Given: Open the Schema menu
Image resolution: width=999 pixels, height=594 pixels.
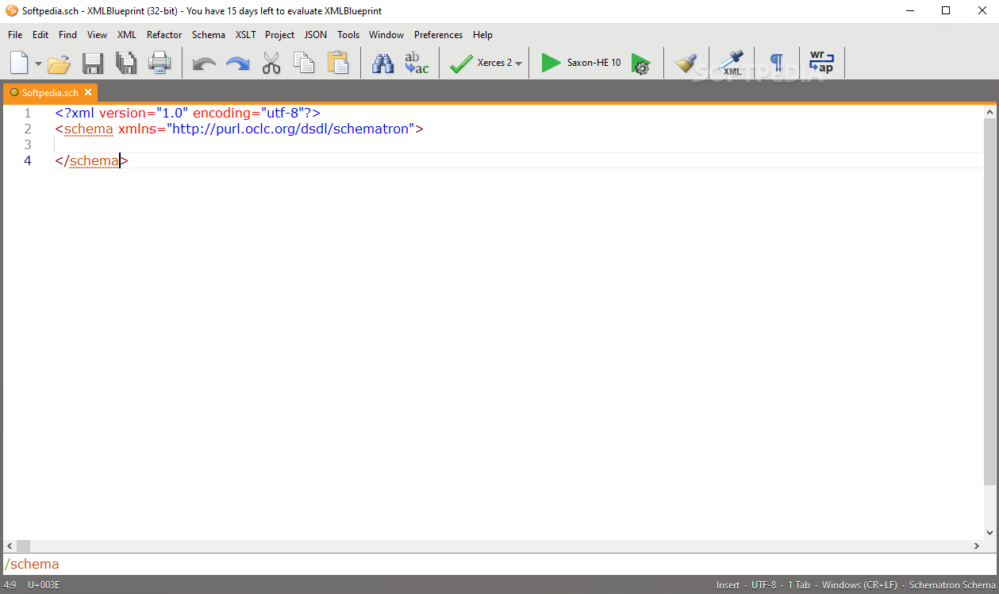Looking at the screenshot, I should click(x=209, y=35).
